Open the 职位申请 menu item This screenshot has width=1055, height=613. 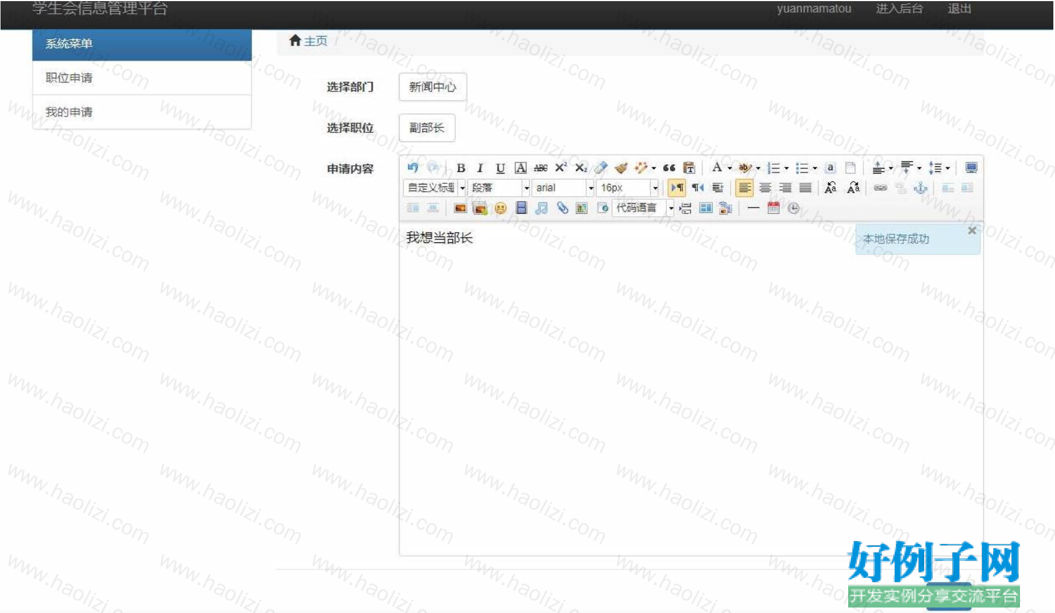point(142,78)
